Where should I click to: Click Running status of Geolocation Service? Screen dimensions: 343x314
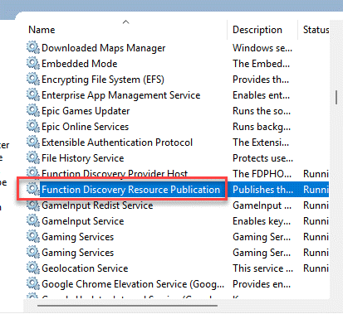(x=316, y=268)
